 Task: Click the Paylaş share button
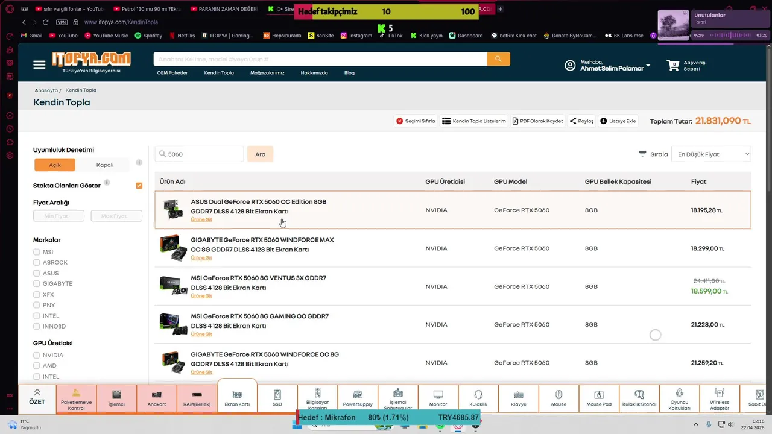pos(581,121)
